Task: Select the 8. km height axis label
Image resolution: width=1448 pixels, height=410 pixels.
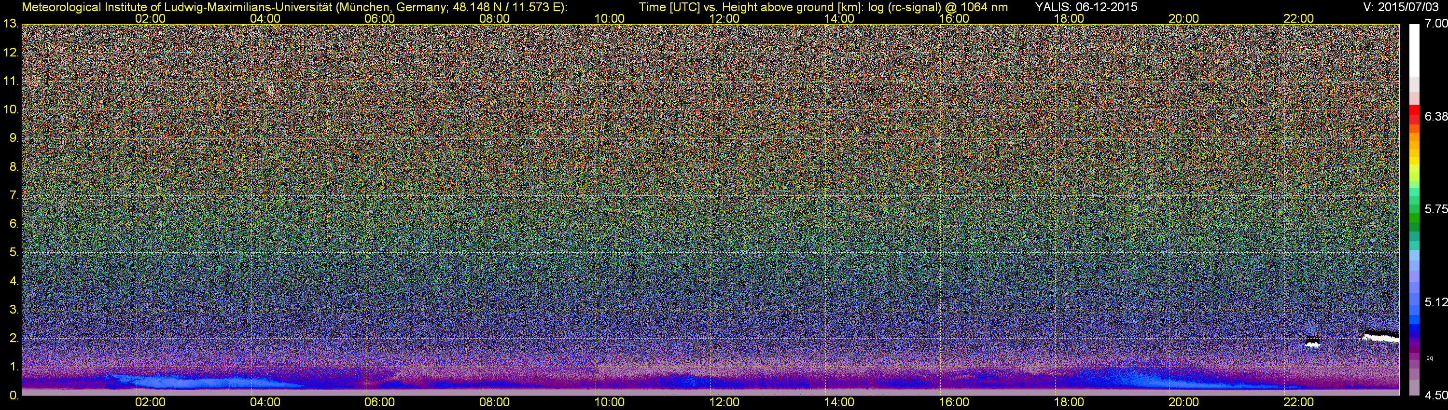Action: click(x=14, y=167)
